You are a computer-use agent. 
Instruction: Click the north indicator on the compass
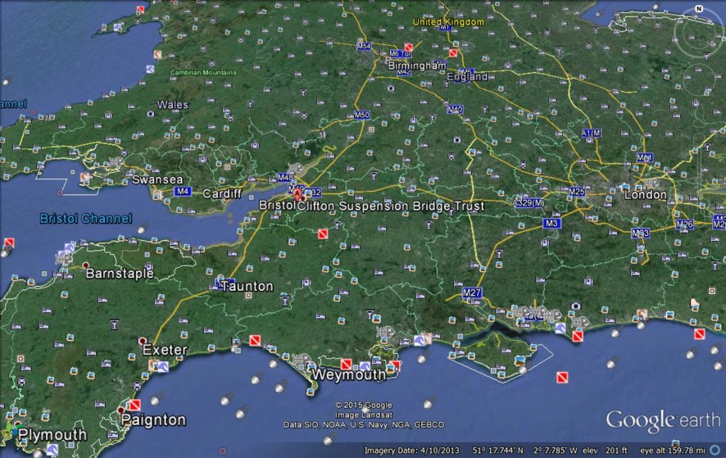pyautogui.click(x=699, y=9)
